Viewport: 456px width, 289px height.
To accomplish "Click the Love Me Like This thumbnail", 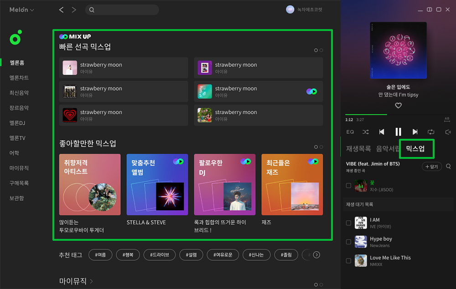I will point(361,261).
